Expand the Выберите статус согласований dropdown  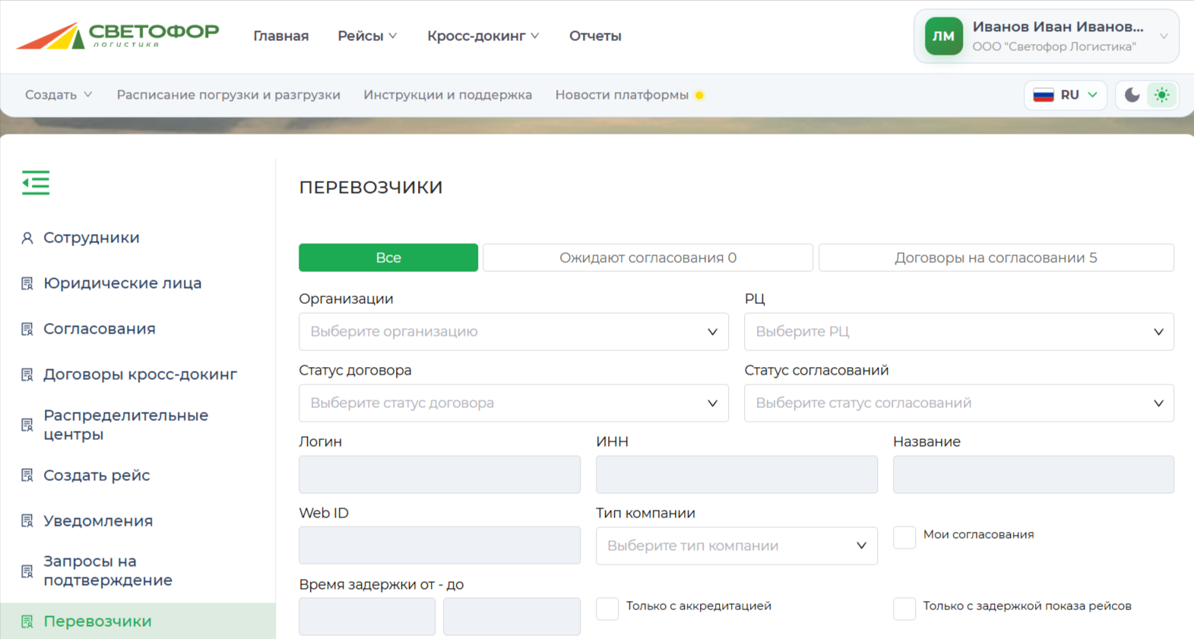959,403
